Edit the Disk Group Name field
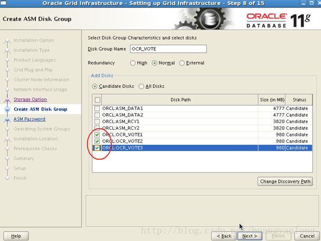 tap(168, 49)
